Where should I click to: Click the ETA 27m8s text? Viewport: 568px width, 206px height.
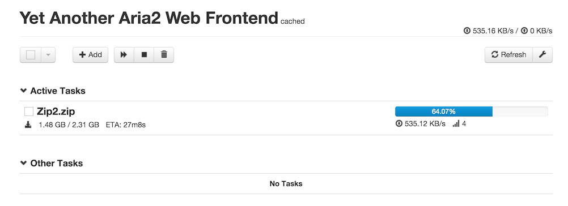coord(126,125)
